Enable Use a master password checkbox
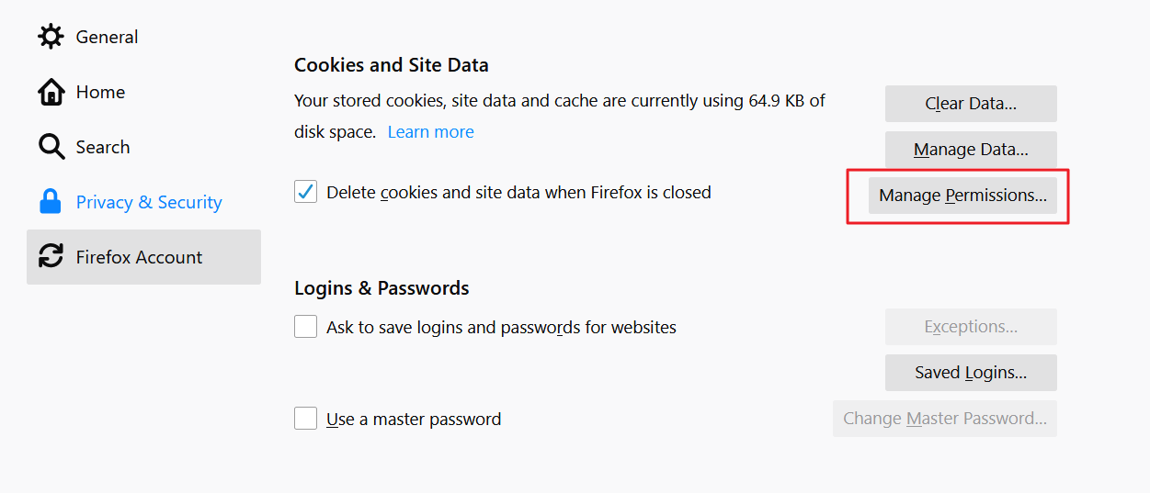The width and height of the screenshot is (1150, 493). [x=306, y=419]
